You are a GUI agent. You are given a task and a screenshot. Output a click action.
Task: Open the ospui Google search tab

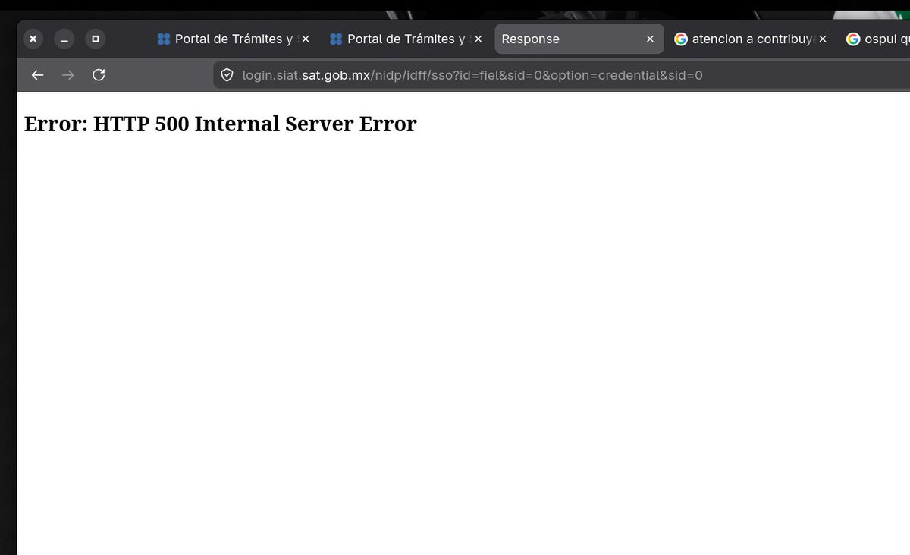[x=875, y=39]
